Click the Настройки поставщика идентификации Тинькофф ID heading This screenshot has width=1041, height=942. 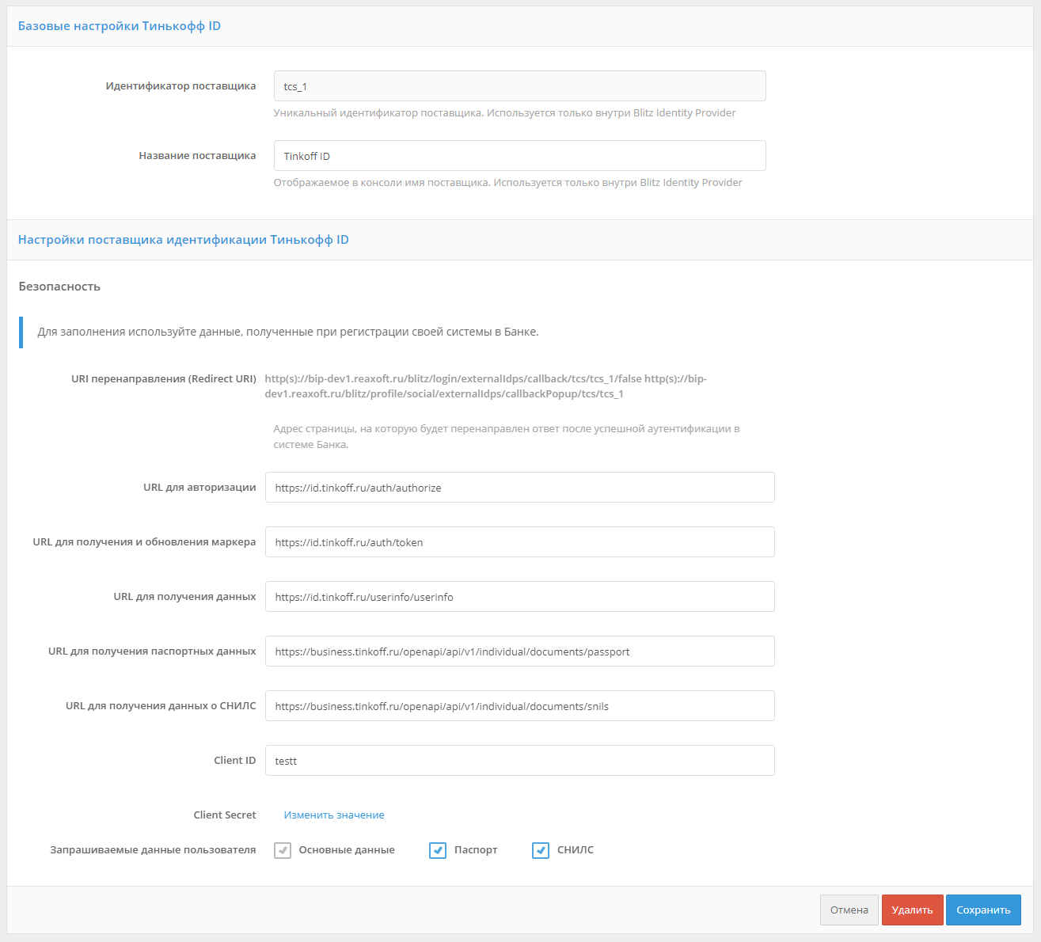click(184, 240)
